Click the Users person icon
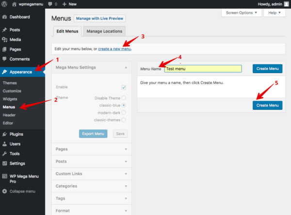Screen dimensions: 291x215 (x=5, y=144)
